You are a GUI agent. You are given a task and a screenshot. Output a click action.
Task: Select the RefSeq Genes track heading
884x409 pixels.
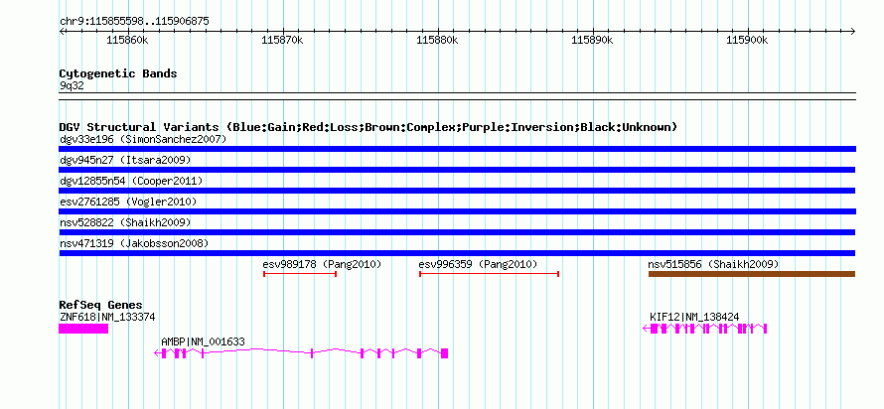(x=100, y=306)
